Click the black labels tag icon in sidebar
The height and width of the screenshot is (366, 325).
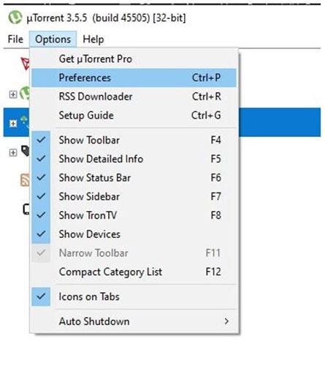click(x=26, y=151)
